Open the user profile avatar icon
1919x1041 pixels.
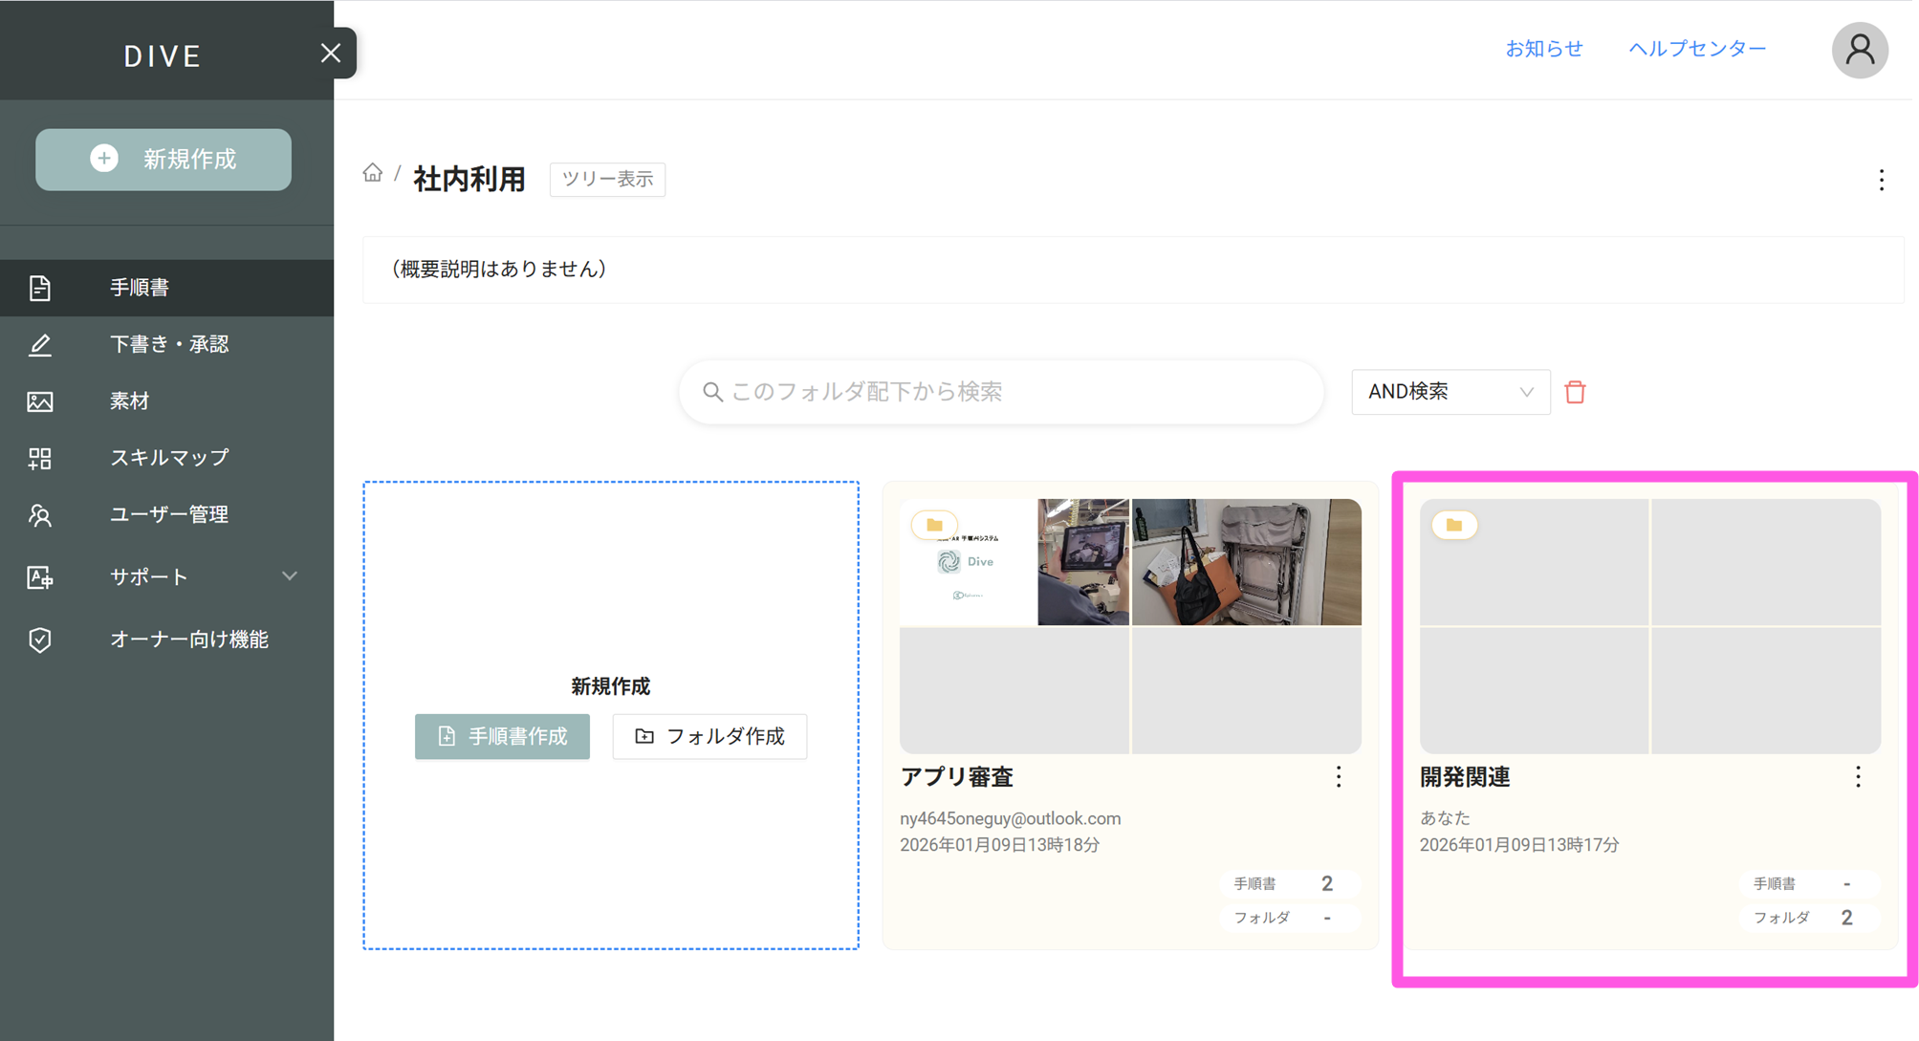tap(1859, 50)
